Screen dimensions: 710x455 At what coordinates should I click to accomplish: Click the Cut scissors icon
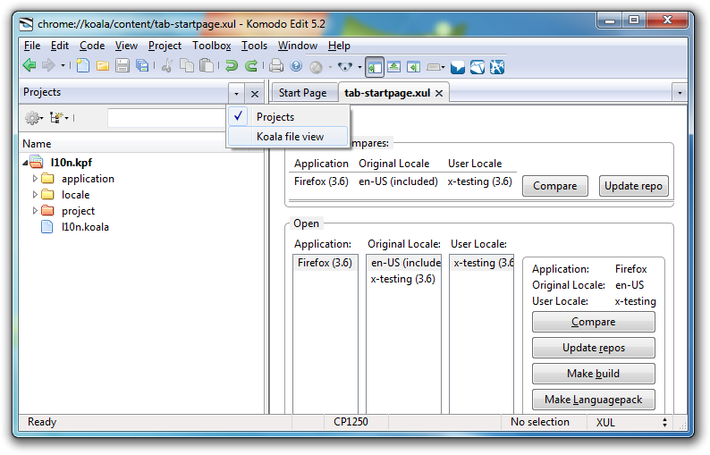[167, 66]
